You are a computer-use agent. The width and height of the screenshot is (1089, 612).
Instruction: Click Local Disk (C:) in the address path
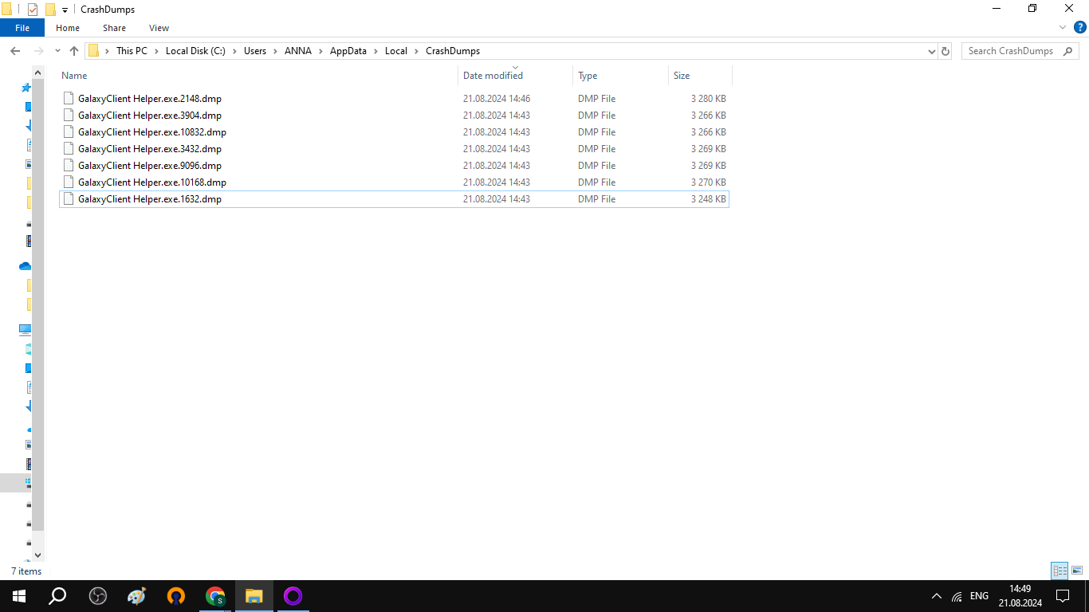(x=195, y=51)
